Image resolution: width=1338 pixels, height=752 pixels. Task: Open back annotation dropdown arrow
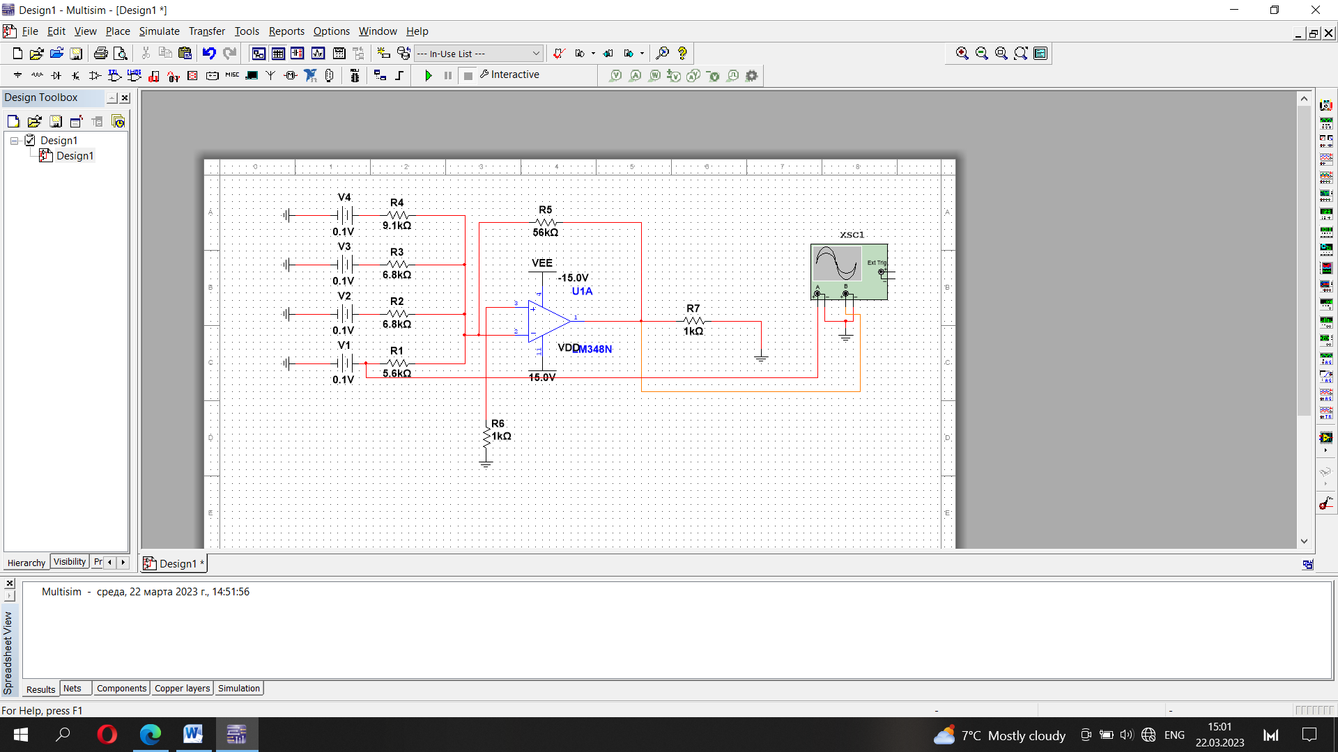pos(593,54)
